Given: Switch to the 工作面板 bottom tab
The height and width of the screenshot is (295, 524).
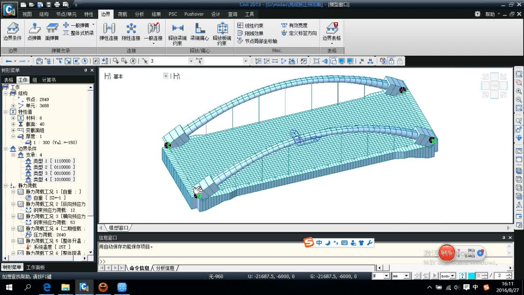Looking at the screenshot, I should click(36, 268).
